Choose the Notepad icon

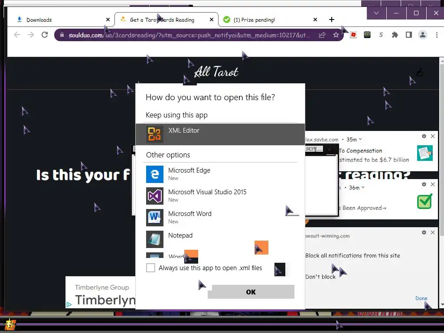pyautogui.click(x=155, y=239)
